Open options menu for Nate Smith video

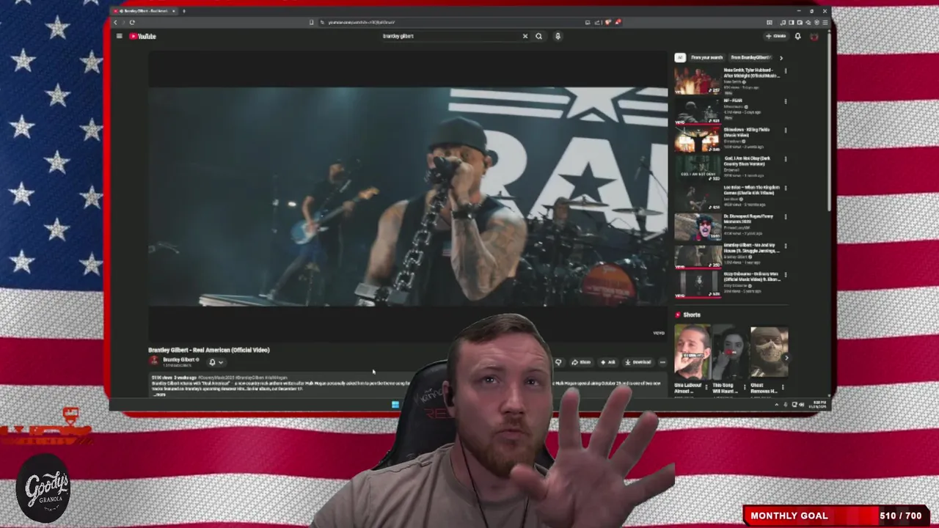click(x=785, y=72)
